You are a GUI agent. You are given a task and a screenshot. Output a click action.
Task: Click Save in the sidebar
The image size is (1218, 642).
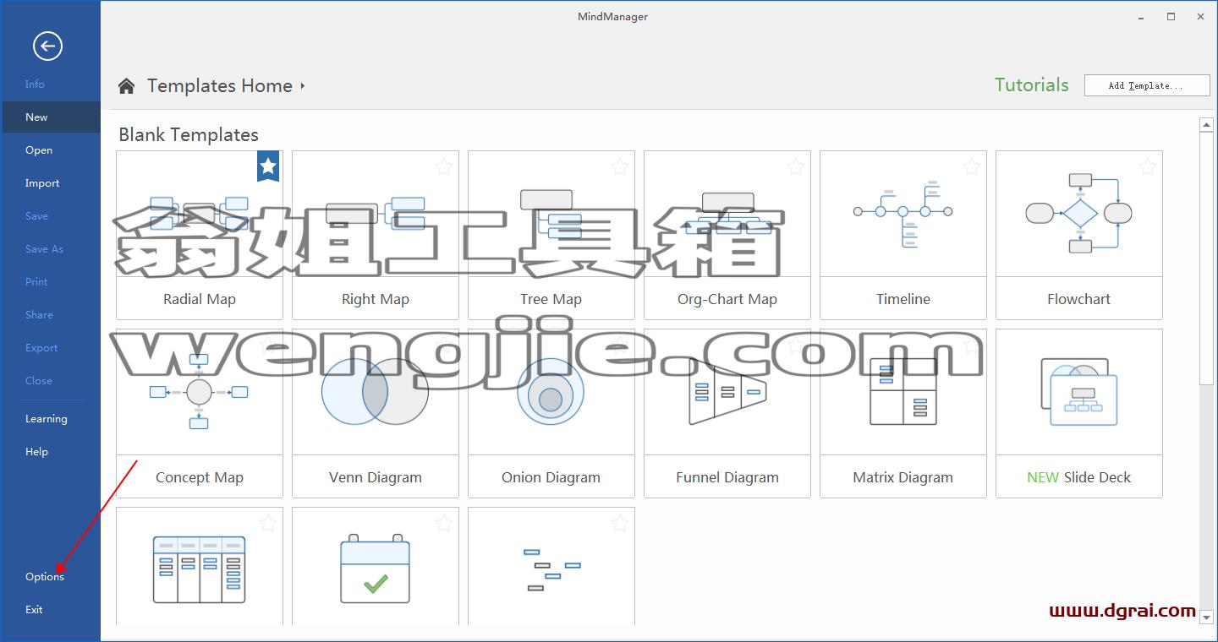pyautogui.click(x=51, y=216)
